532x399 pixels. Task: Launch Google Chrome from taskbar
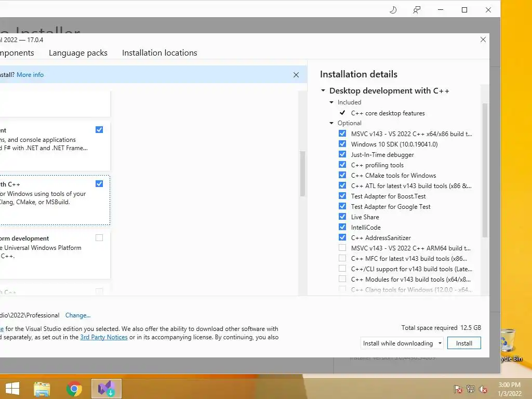[74, 389]
